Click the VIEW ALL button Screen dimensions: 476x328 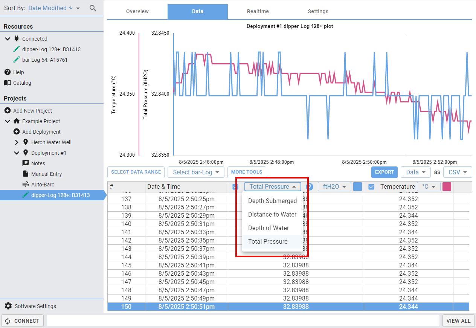click(x=458, y=321)
